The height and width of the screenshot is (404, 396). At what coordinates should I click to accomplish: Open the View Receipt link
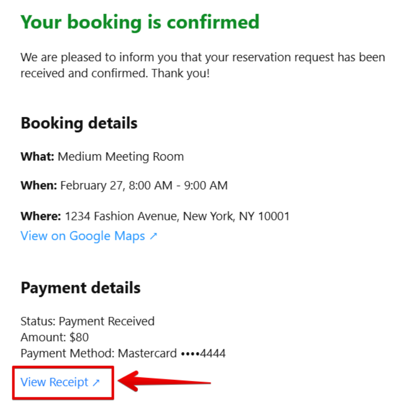click(54, 382)
